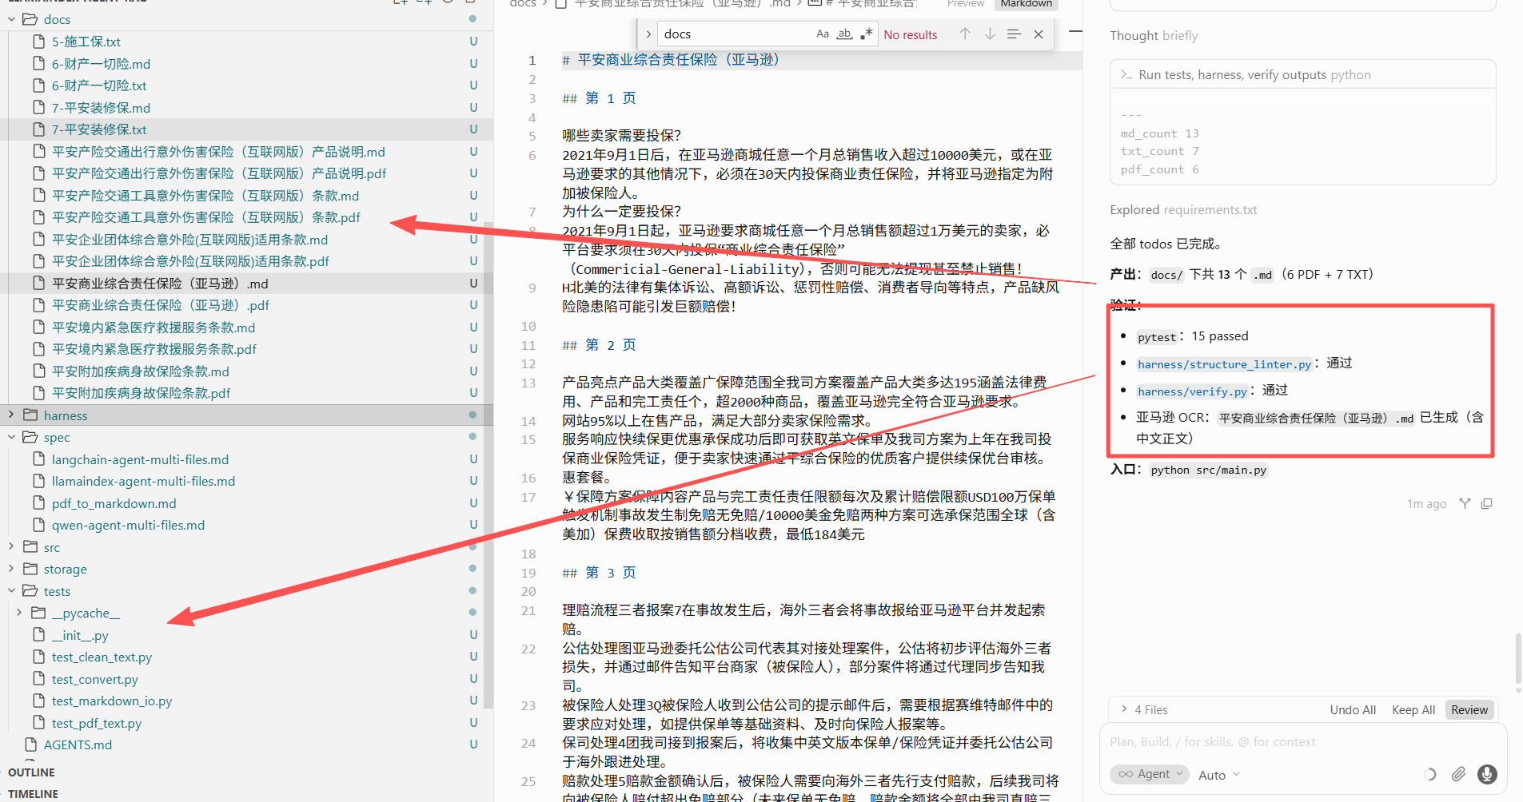Open test_convert.py file
This screenshot has height=802, width=1523.
click(94, 679)
